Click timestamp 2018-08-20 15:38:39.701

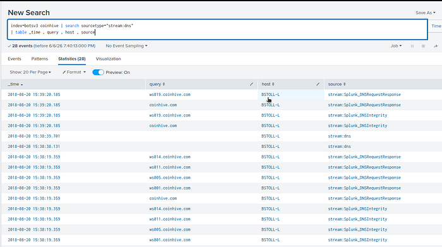tap(34, 136)
